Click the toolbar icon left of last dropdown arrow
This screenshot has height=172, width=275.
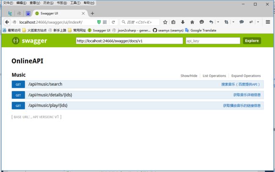[x=251, y=22]
